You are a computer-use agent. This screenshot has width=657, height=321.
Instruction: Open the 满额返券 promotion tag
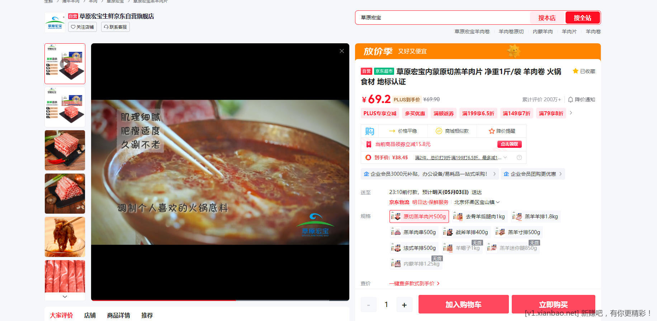pyautogui.click(x=444, y=113)
